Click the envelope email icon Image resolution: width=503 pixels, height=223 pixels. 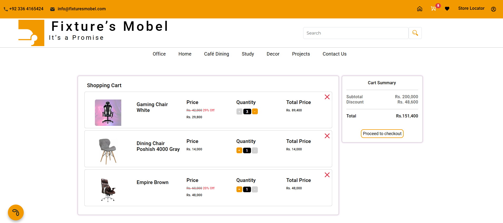52,9
